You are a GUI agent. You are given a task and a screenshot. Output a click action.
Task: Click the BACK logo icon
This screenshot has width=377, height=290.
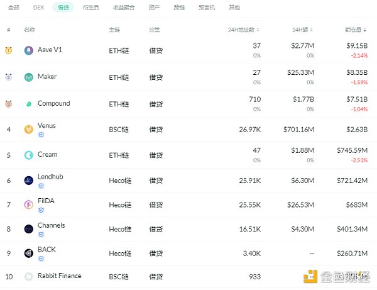tap(29, 253)
